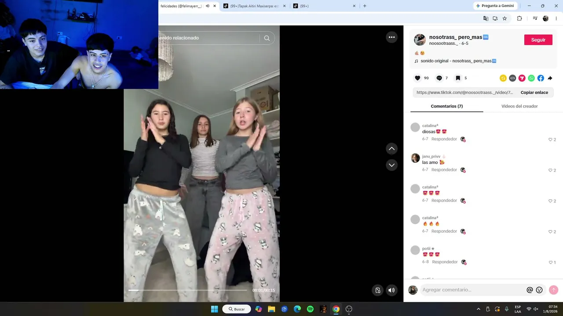Open File Explorer from the taskbar
This screenshot has width=563, height=316.
coord(271,309)
